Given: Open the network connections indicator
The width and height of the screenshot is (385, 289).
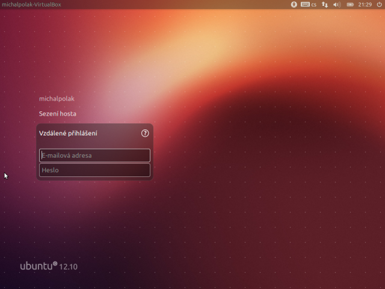Looking at the screenshot, I should (325, 4).
